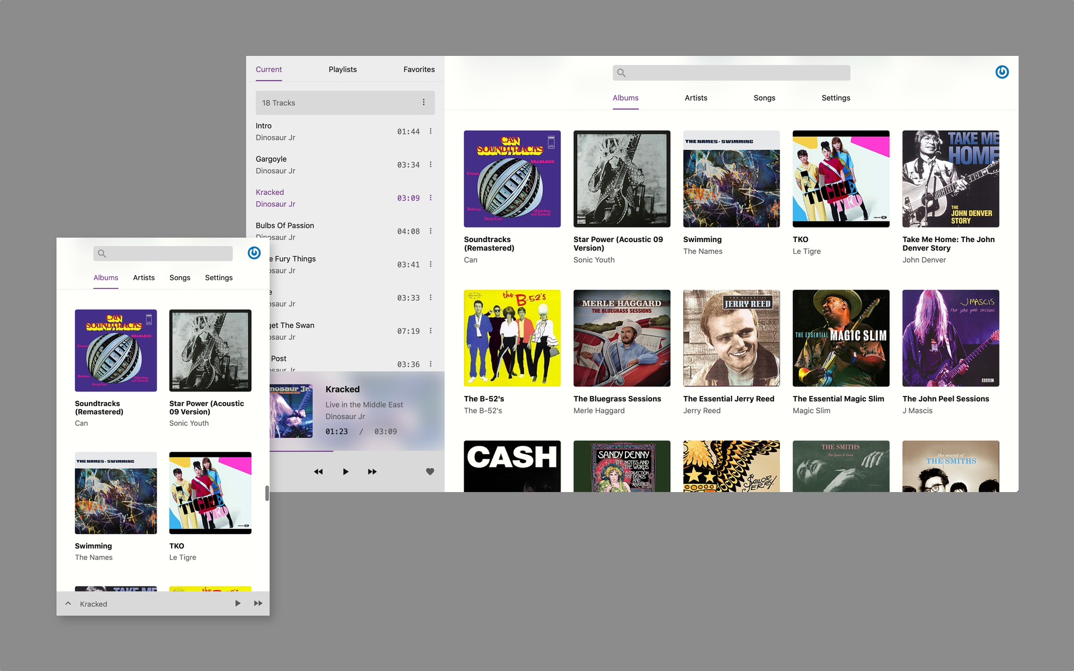Click the power/disconnect icon top right

1002,72
